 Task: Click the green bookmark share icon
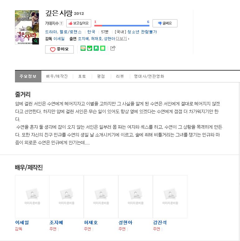coord(96,48)
